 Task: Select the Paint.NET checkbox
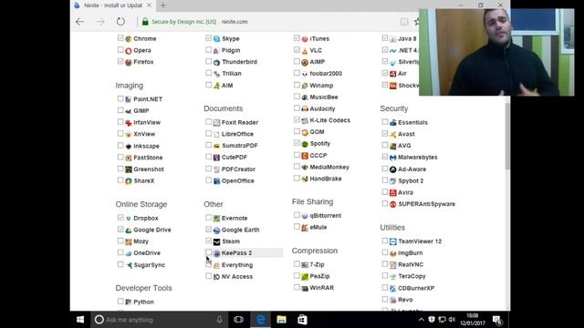click(120, 98)
